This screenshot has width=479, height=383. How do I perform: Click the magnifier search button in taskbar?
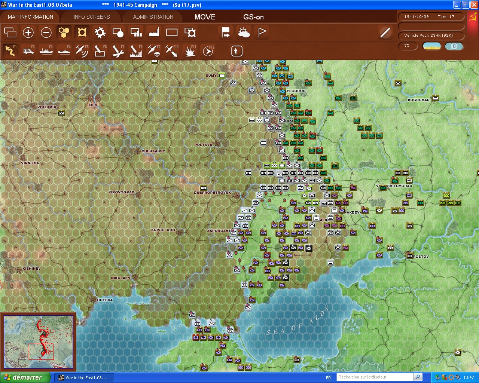pos(418,377)
